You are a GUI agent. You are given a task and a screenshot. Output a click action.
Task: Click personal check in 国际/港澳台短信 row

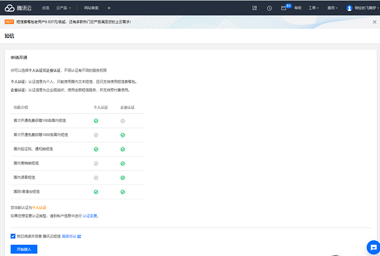[96, 192]
